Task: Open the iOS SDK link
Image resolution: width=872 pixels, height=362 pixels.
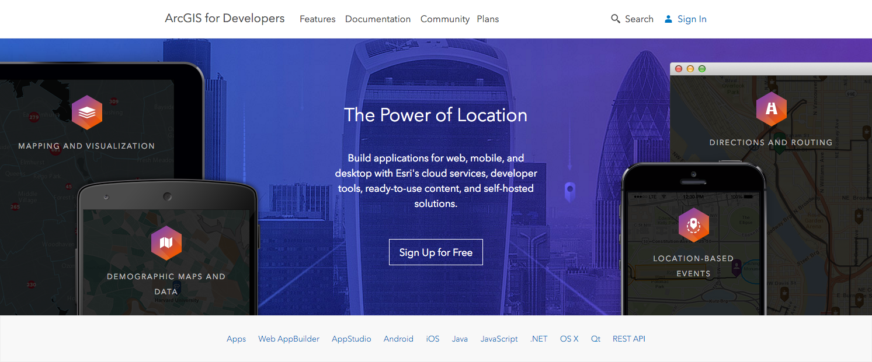Action: [x=433, y=339]
